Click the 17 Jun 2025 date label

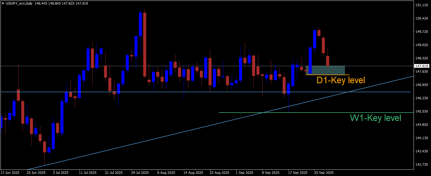point(10,173)
